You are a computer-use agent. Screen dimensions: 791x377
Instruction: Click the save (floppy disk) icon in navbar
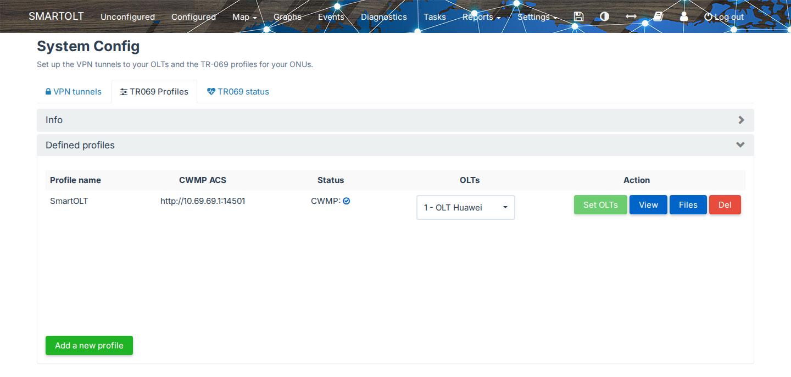[x=578, y=17]
